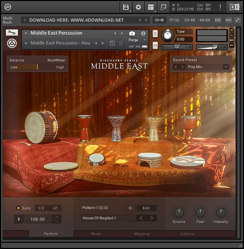244x249 pixels.
Task: Switch to the Options tab
Action: pyautogui.click(x=187, y=234)
